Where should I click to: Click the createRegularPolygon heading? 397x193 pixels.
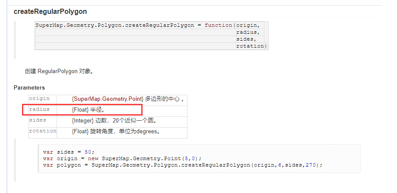[x=50, y=12]
